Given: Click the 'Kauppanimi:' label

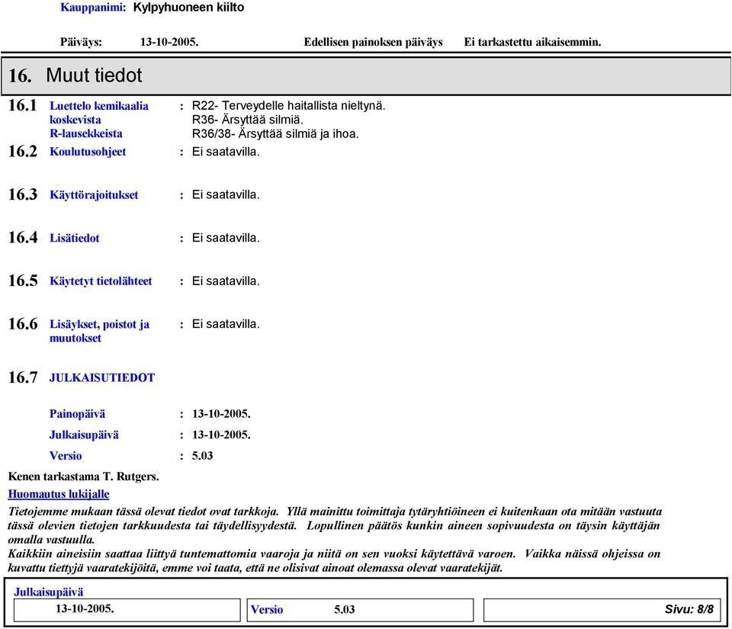Looking at the screenshot, I should pyautogui.click(x=93, y=8).
